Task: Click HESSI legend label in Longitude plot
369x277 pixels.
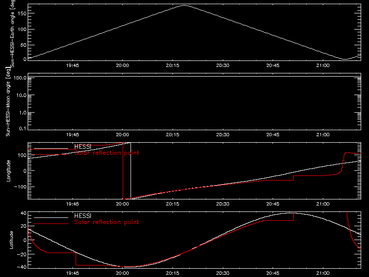Action: (83, 146)
